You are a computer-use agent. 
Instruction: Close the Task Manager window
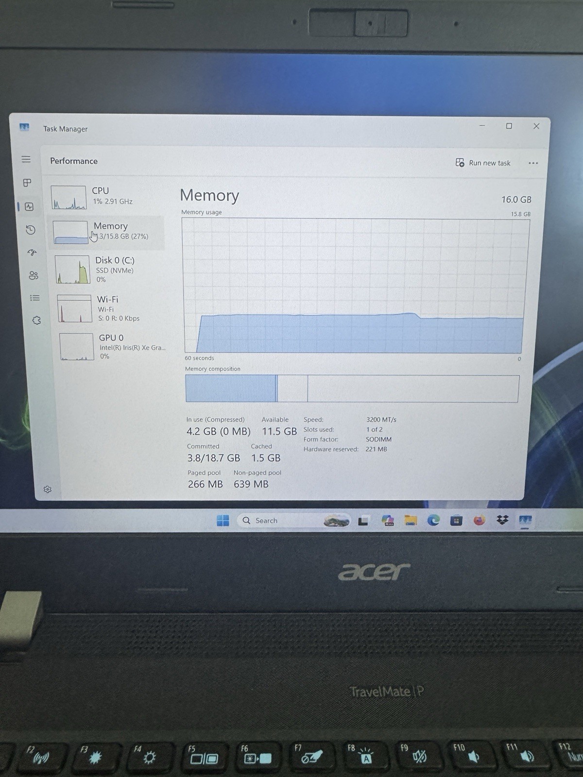(536, 126)
